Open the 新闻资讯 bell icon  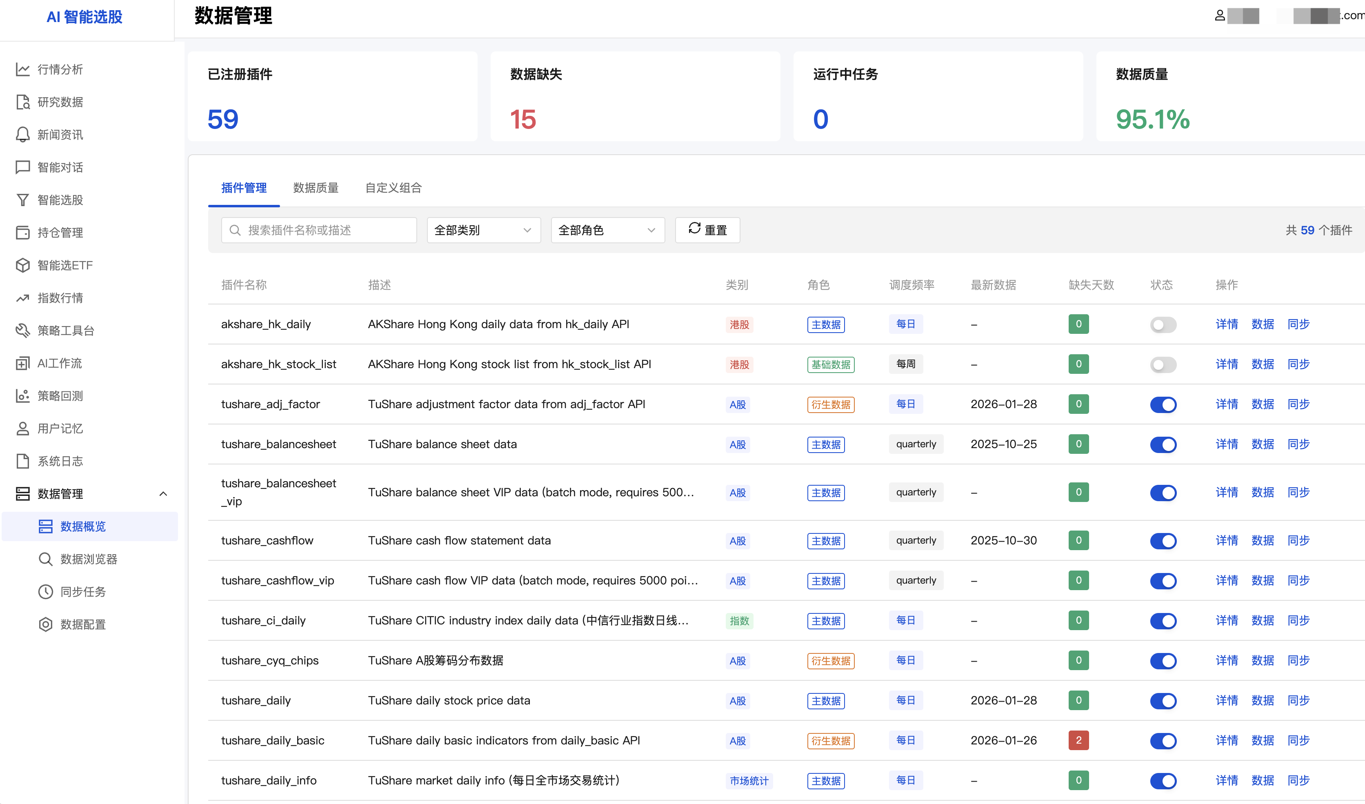[23, 134]
